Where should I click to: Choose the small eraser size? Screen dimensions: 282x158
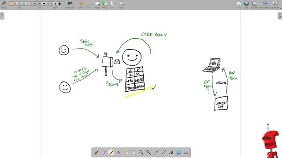click(x=51, y=4)
